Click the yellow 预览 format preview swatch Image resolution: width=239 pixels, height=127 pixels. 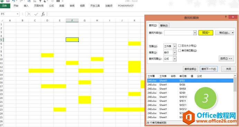(206, 33)
